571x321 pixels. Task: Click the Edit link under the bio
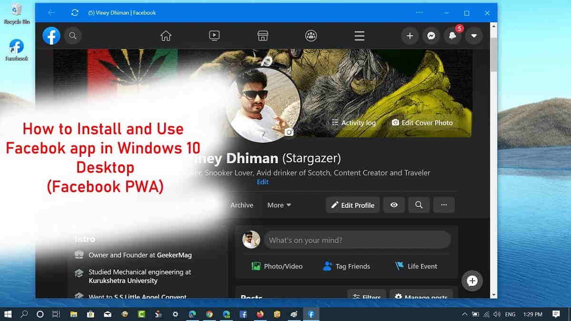263,182
